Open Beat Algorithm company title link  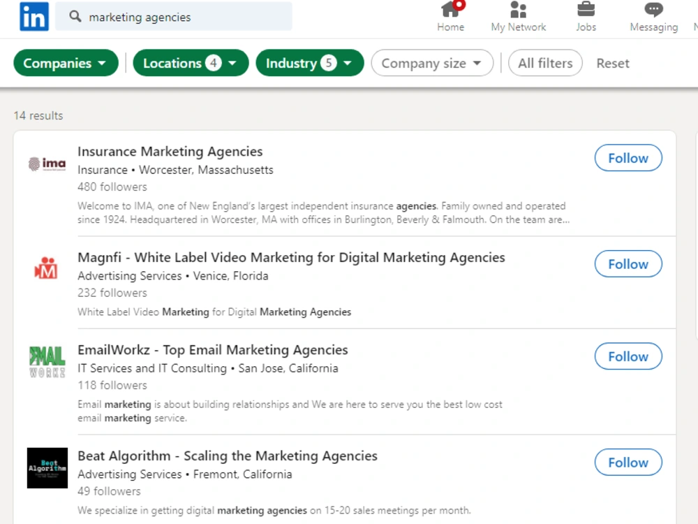(x=228, y=456)
